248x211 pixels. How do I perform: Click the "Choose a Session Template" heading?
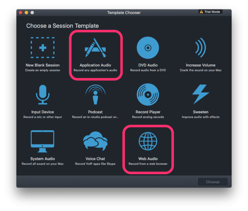click(62, 26)
